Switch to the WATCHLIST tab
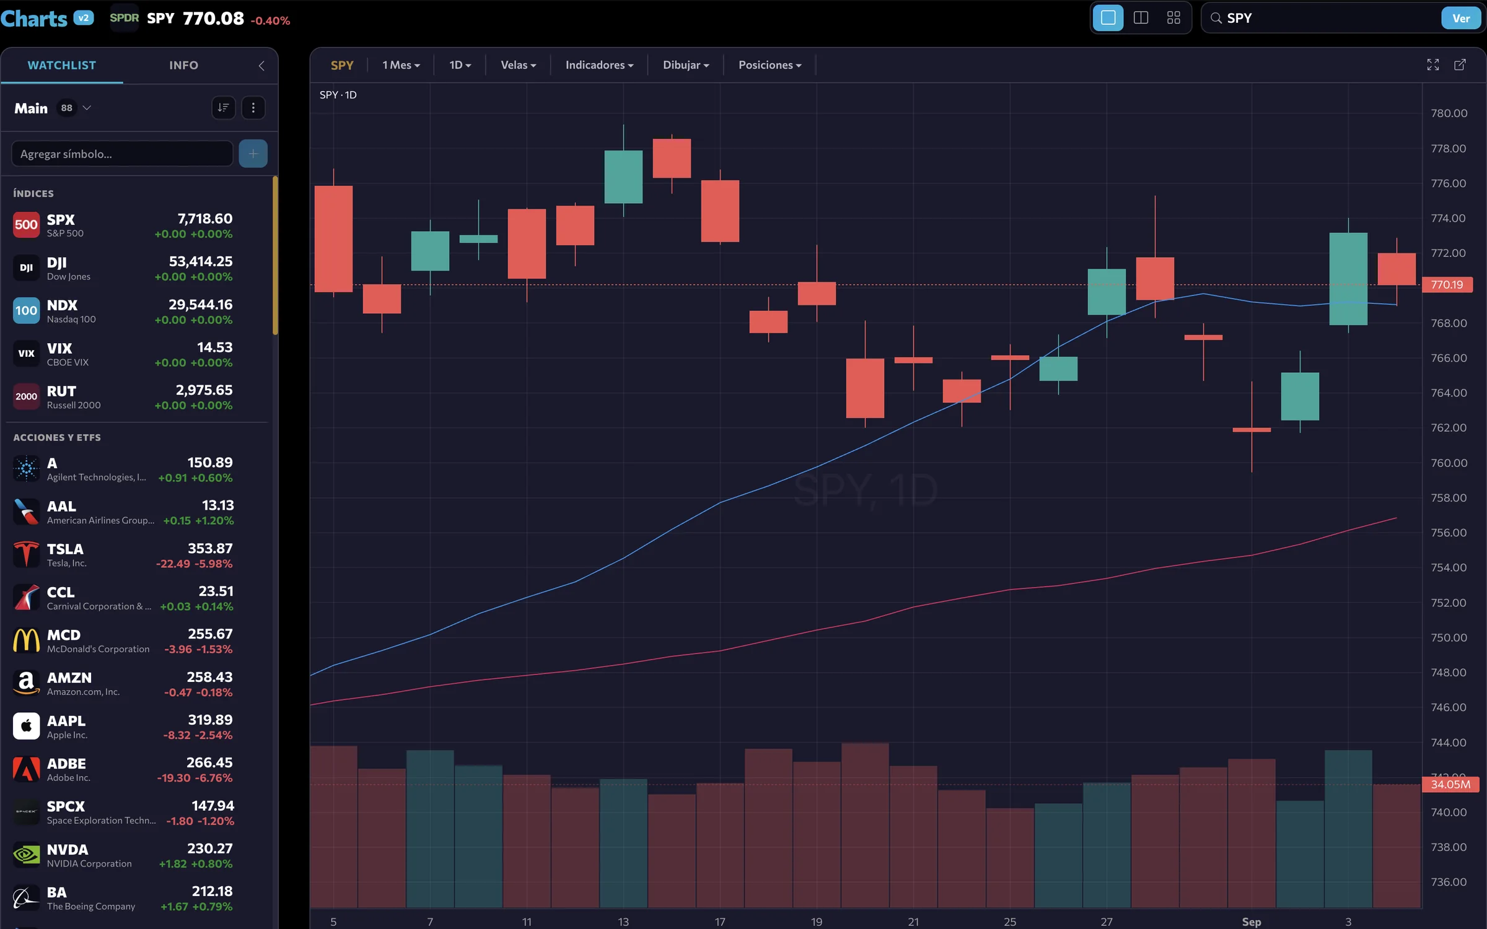The height and width of the screenshot is (929, 1487). click(x=62, y=65)
